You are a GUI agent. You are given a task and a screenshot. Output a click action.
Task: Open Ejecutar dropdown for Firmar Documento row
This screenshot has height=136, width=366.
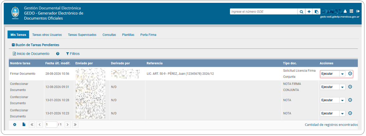tap(342, 74)
